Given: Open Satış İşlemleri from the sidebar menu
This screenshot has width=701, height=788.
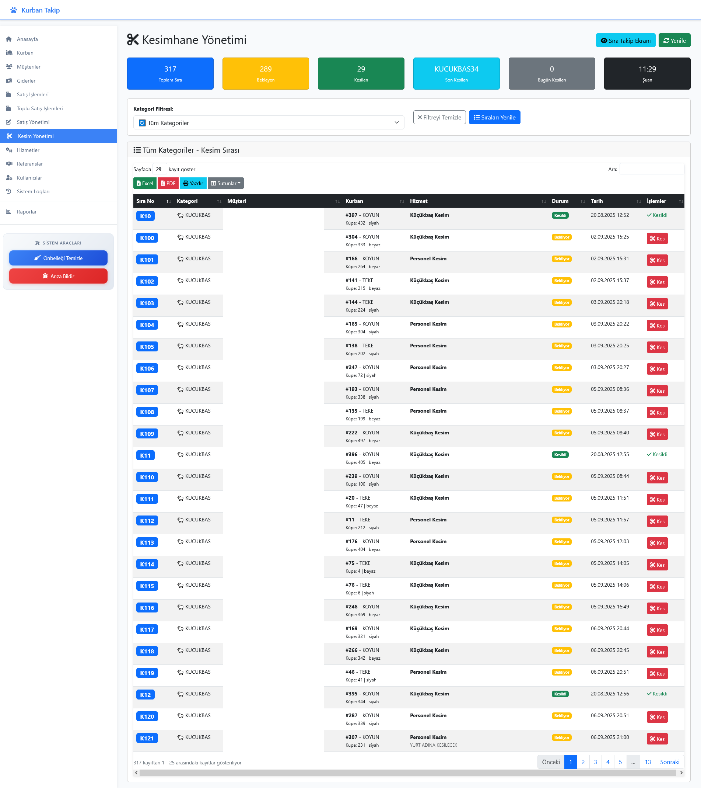Looking at the screenshot, I should pyautogui.click(x=33, y=94).
